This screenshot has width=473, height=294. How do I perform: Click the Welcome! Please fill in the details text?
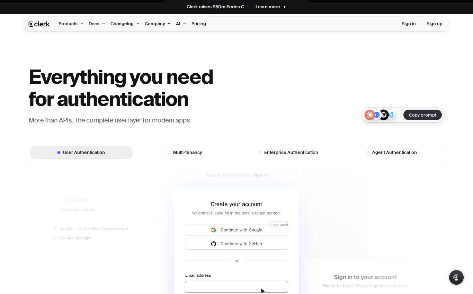(237, 213)
